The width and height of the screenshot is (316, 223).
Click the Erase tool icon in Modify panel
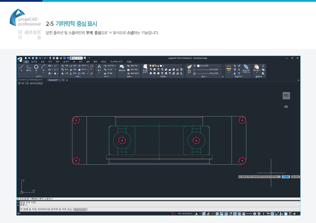(92, 66)
